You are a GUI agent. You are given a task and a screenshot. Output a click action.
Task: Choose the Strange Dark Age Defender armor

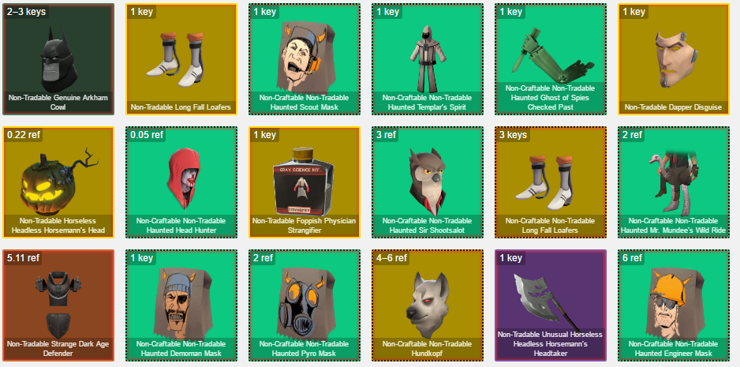pos(58,305)
